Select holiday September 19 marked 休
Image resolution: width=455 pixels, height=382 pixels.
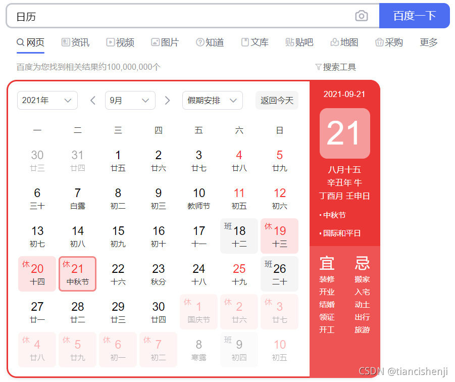pos(279,236)
